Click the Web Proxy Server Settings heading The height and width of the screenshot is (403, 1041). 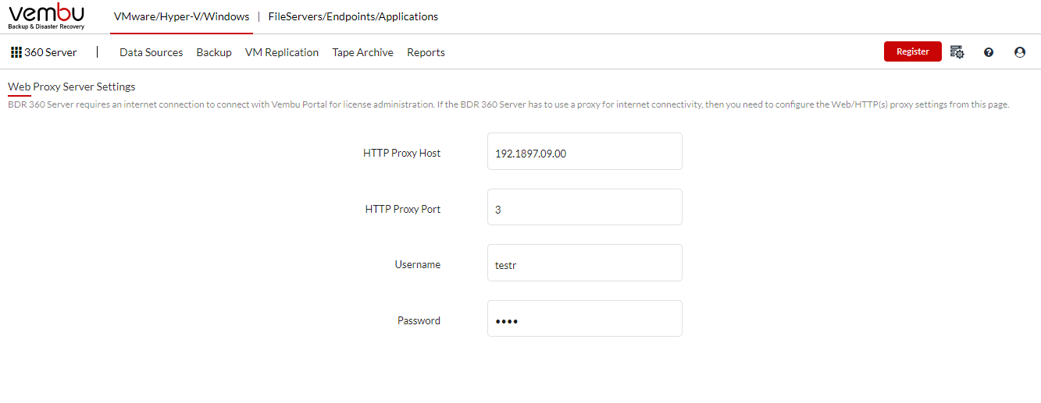click(x=72, y=87)
